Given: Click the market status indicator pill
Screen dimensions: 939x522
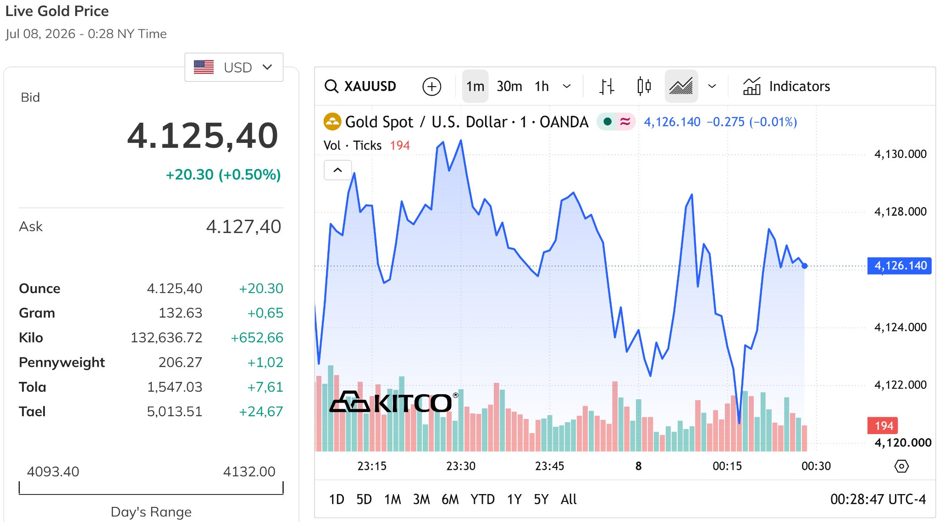Looking at the screenshot, I should (x=616, y=122).
